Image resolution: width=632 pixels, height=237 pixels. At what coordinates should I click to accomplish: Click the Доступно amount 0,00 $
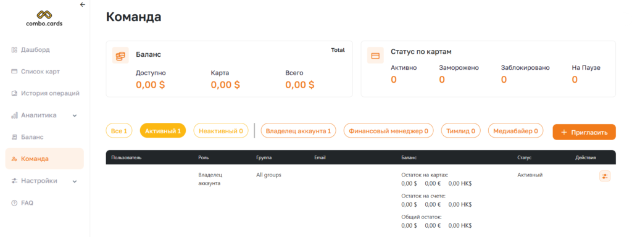tap(151, 85)
